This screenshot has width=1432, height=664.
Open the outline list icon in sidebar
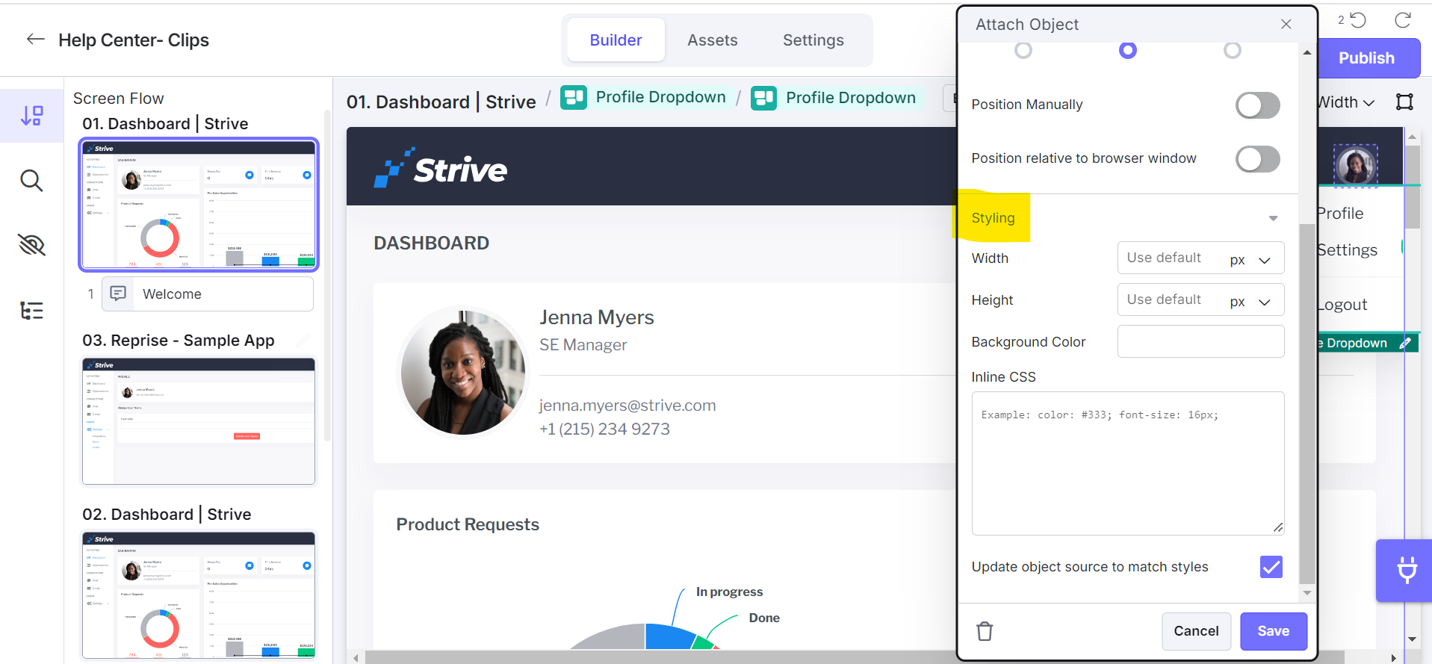(x=31, y=310)
